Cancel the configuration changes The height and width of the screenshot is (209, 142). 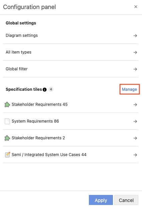pos(126,200)
